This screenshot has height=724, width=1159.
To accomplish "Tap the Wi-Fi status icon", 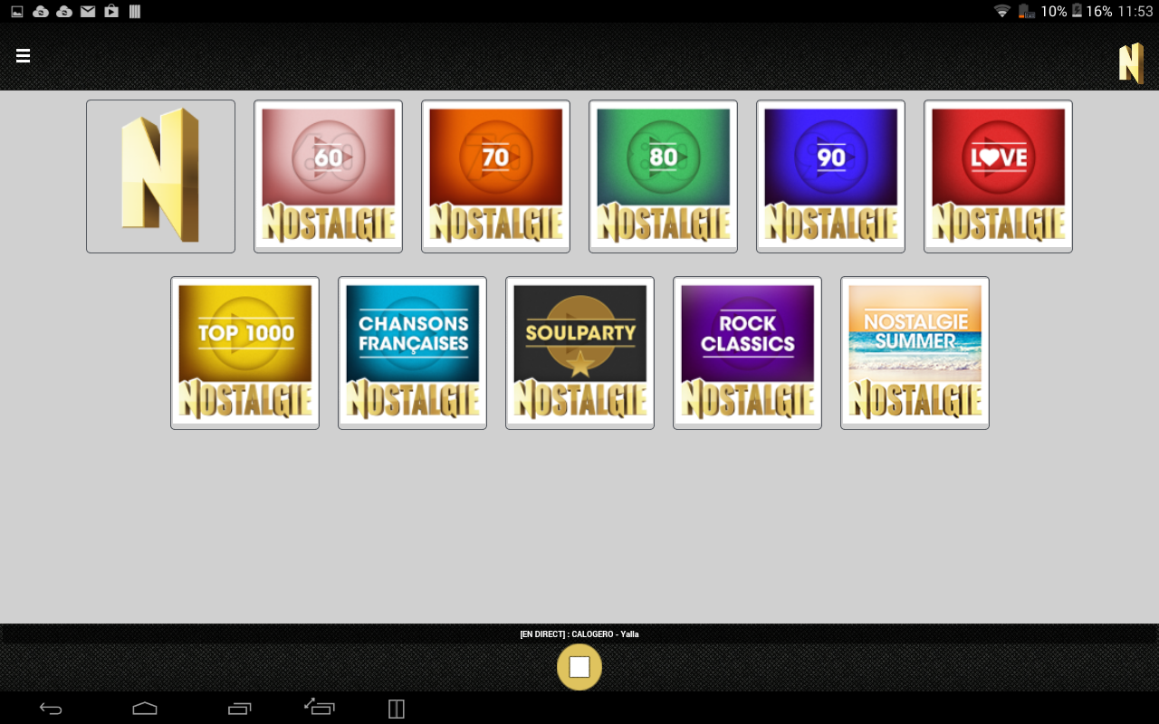I will pyautogui.click(x=1001, y=12).
